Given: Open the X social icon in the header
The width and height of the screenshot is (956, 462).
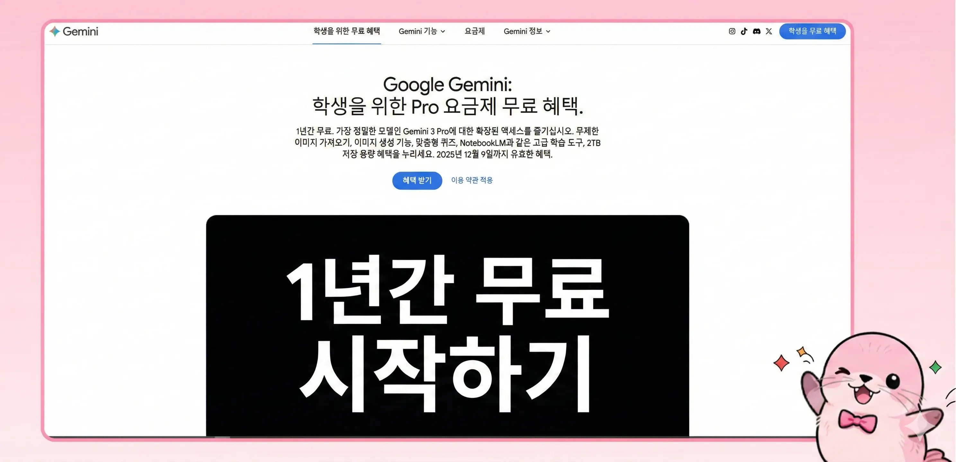Looking at the screenshot, I should tap(769, 31).
